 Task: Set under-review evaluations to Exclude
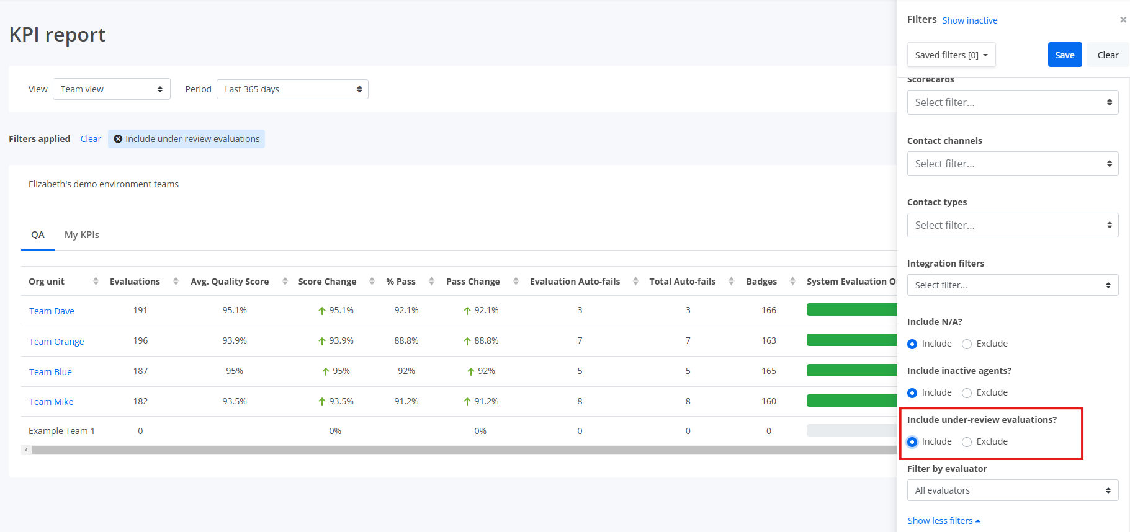click(967, 442)
